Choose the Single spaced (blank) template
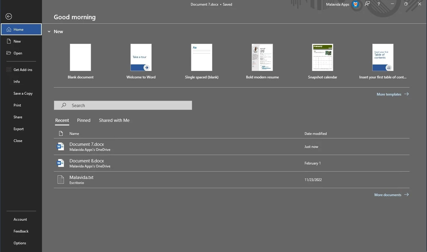Viewport: 427px width, 252px height. click(202, 57)
